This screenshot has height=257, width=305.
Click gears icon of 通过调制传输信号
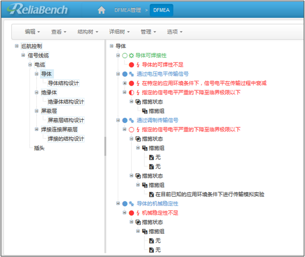[x=131, y=120]
